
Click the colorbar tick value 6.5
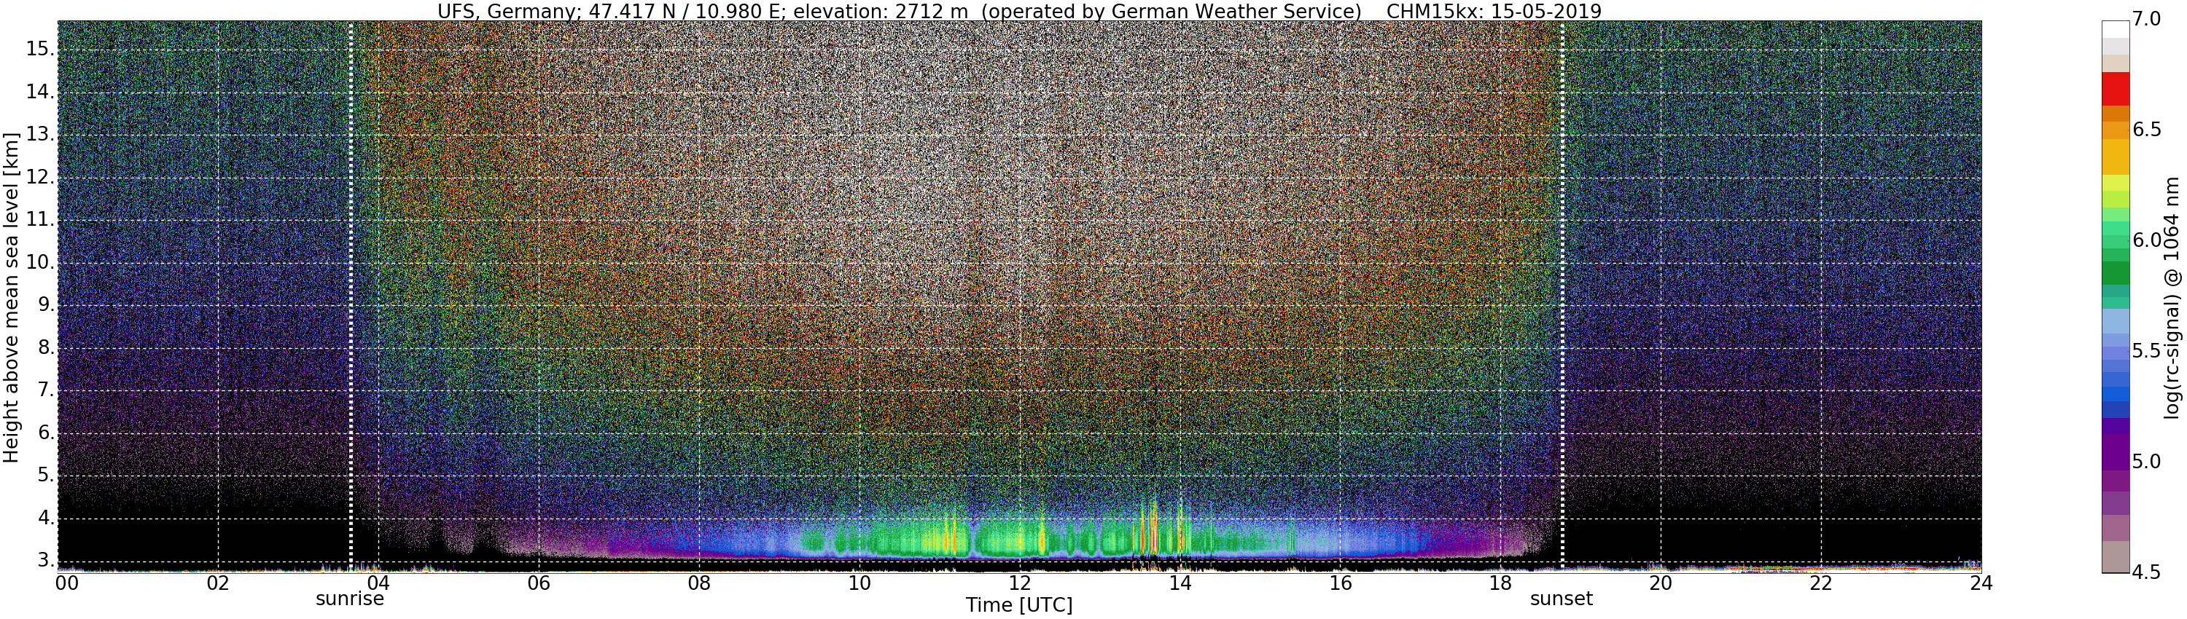(x=2146, y=130)
